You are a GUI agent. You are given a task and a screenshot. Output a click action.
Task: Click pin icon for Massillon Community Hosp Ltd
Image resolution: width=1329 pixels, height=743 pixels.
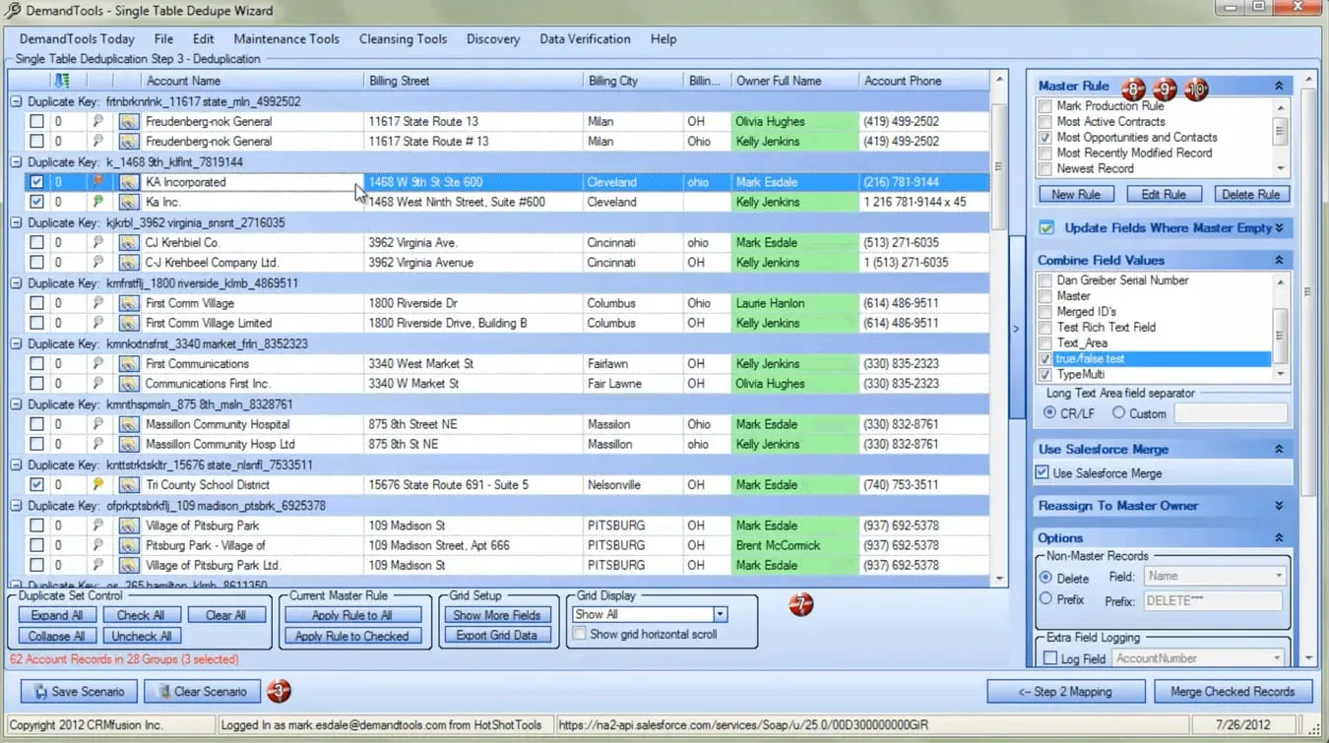pyautogui.click(x=97, y=444)
